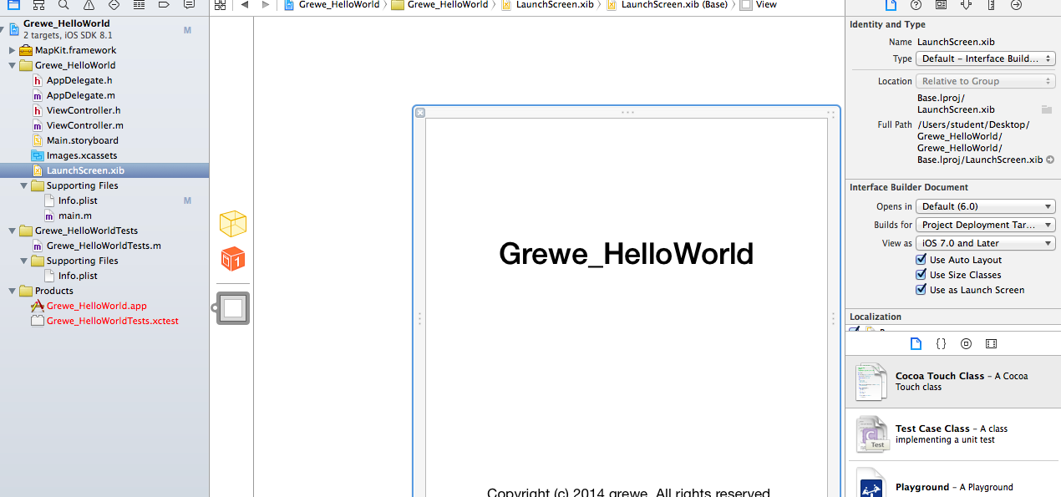
Task: Select ViewController.m in project navigator
Action: [x=84, y=125]
